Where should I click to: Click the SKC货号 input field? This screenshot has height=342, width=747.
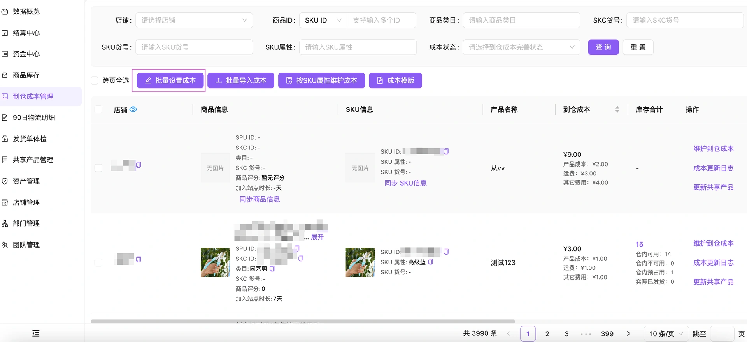(685, 20)
